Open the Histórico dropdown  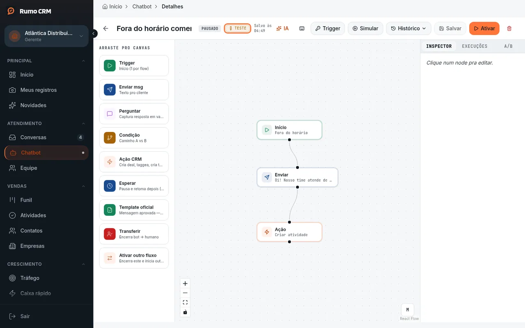409,28
